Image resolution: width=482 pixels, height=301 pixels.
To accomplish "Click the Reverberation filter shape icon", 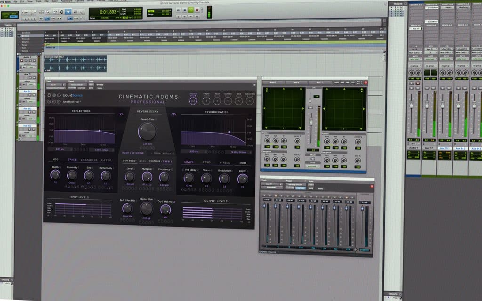I will (174, 115).
